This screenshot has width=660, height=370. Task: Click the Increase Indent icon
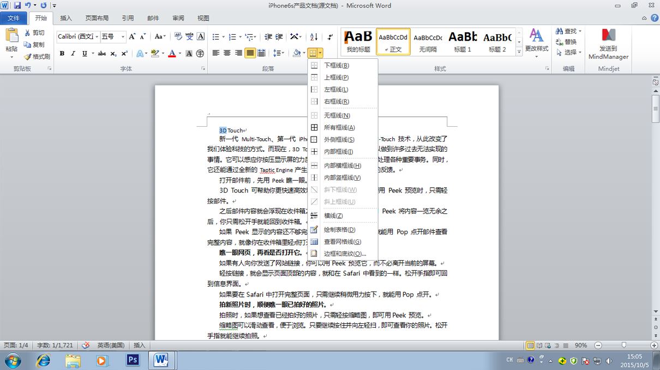click(x=279, y=36)
